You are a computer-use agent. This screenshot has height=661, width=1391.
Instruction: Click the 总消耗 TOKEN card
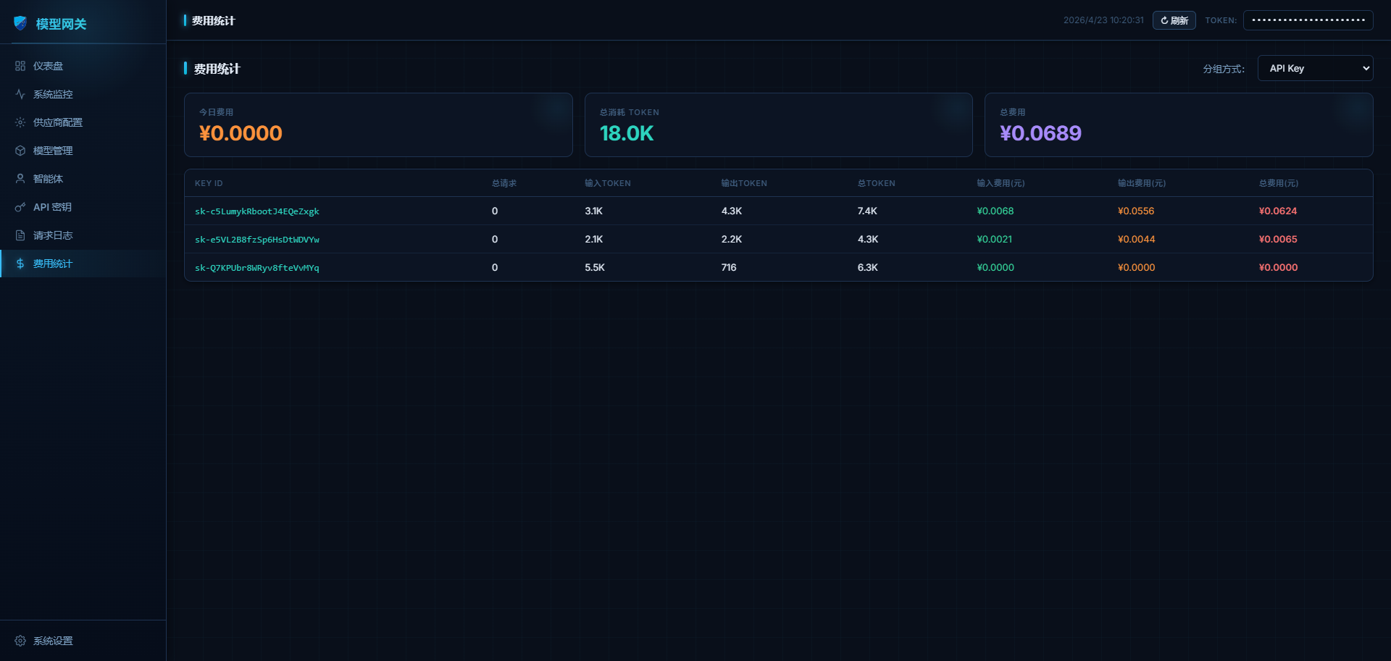pos(778,125)
